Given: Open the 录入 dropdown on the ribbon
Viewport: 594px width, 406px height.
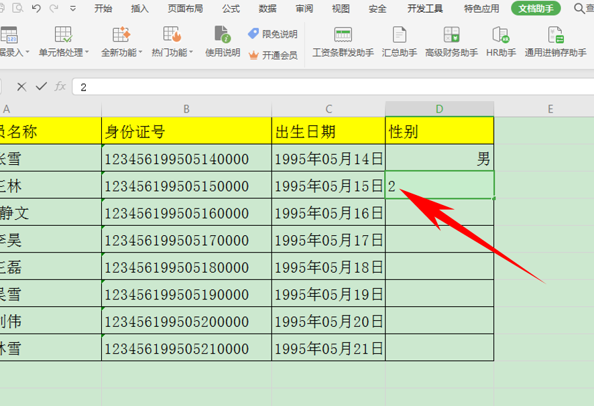Looking at the screenshot, I should [x=13, y=42].
